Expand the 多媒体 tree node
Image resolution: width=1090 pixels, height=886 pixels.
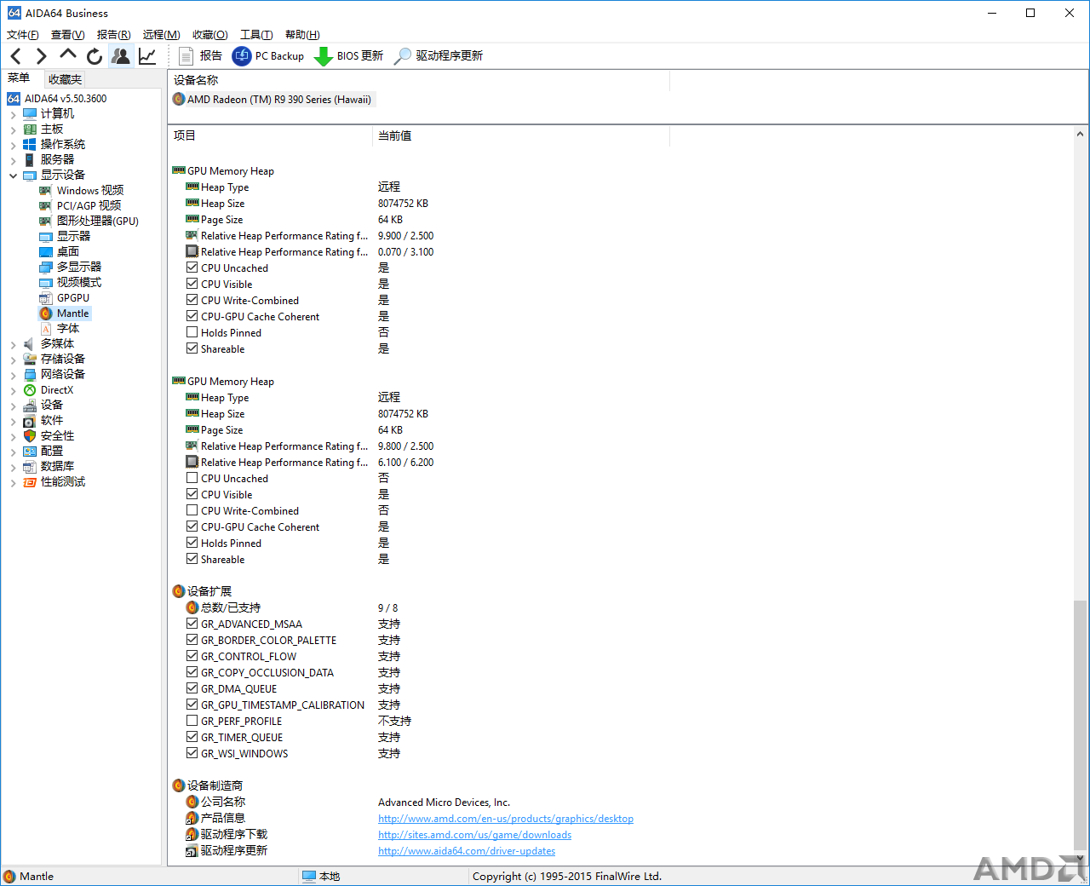click(13, 344)
